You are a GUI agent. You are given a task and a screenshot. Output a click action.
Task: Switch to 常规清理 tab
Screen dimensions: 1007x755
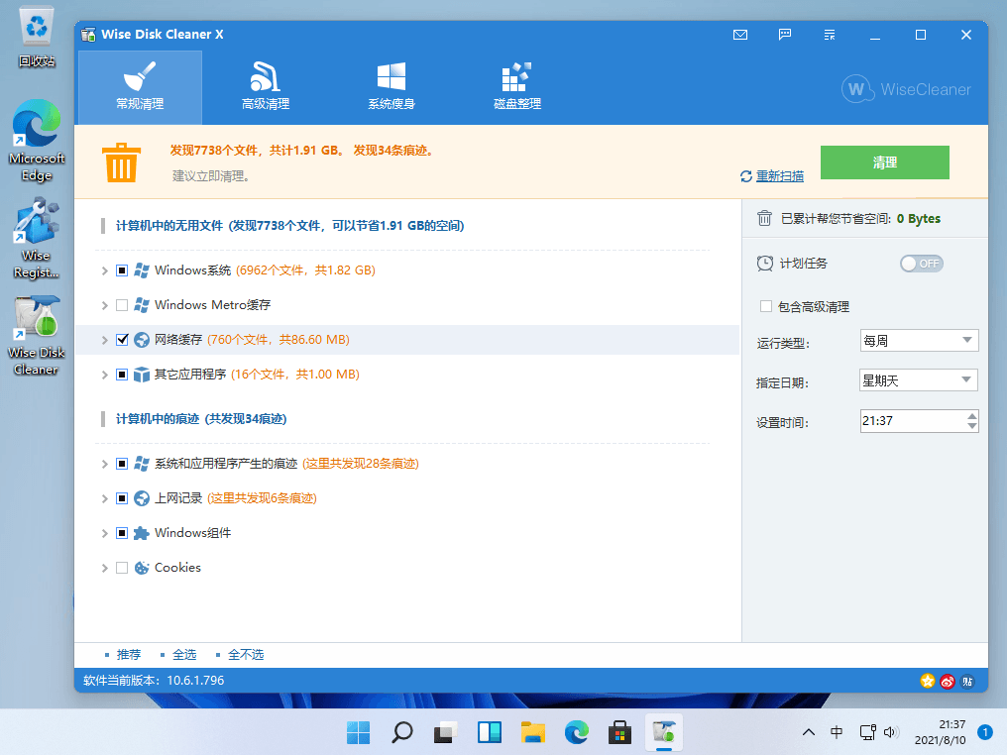[140, 87]
